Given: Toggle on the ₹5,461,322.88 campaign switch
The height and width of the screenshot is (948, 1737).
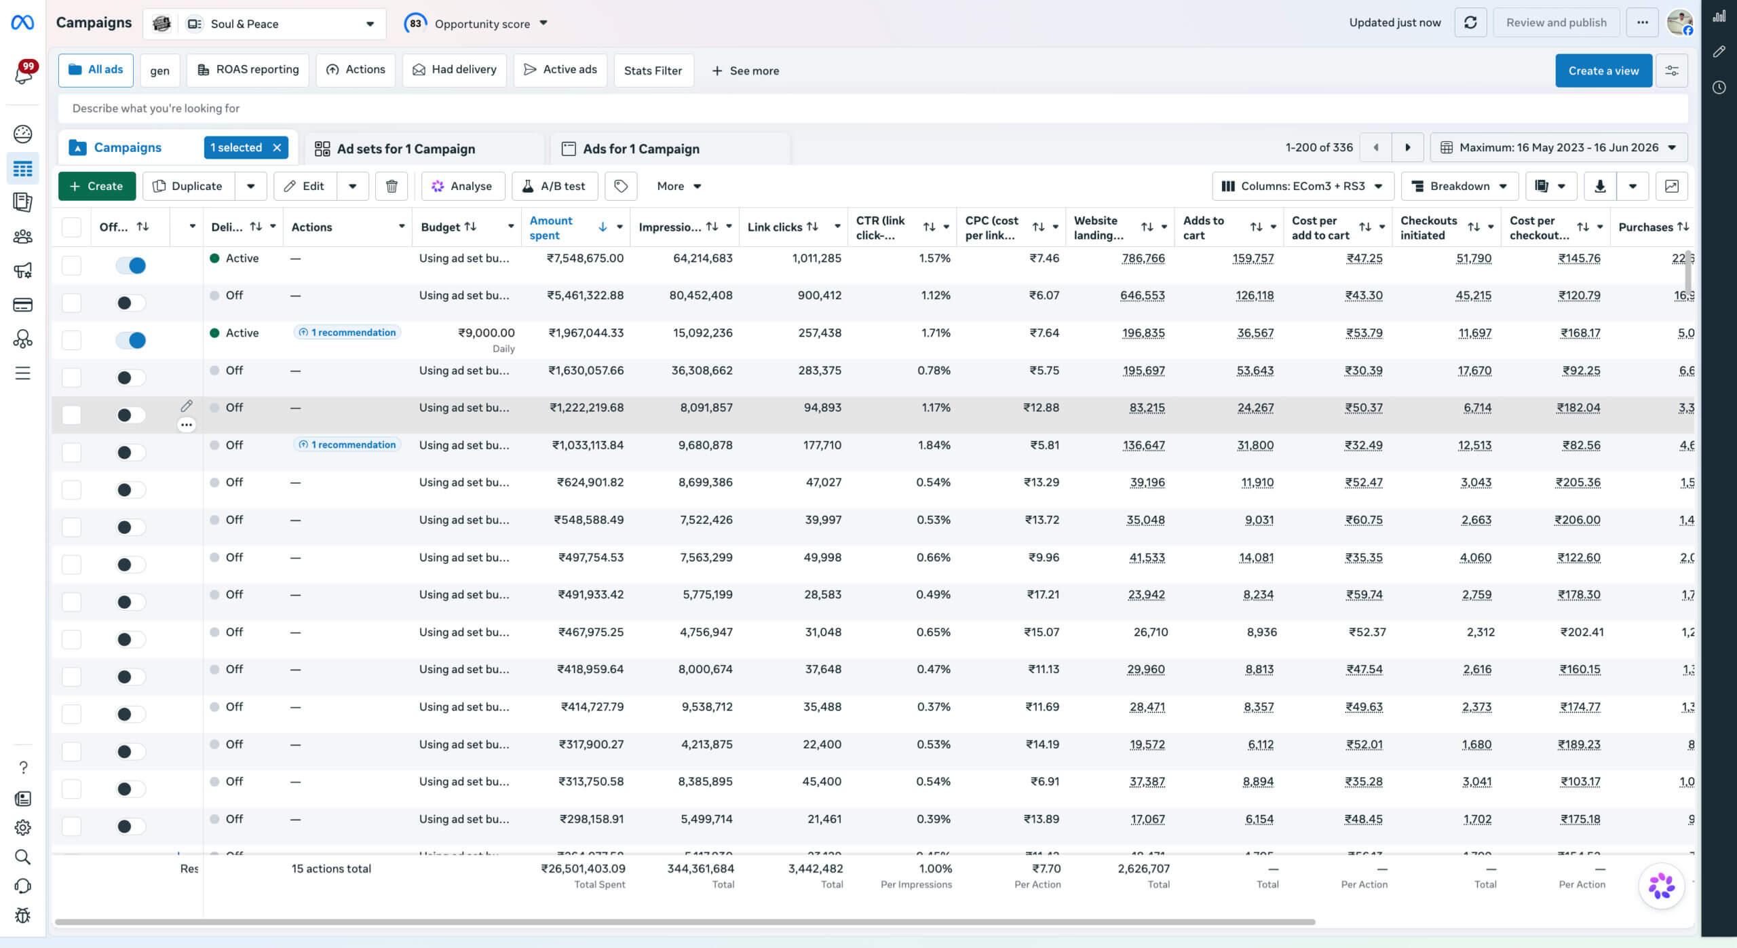Looking at the screenshot, I should (x=130, y=303).
